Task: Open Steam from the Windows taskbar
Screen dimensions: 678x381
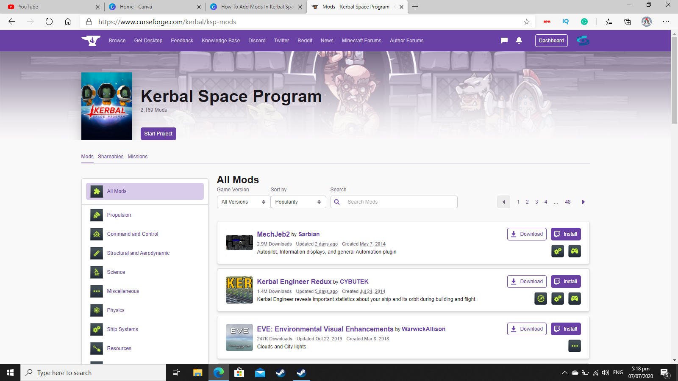Action: 281,373
